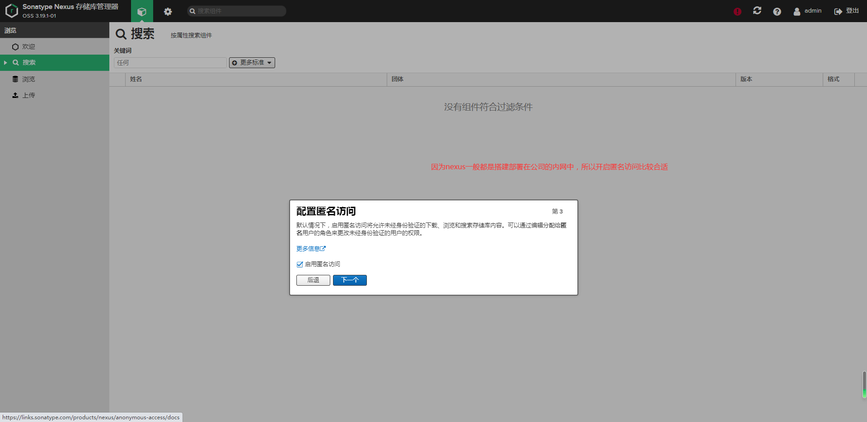The height and width of the screenshot is (422, 867).
Task: Open the 更多信息 link in dialog
Action: [311, 249]
